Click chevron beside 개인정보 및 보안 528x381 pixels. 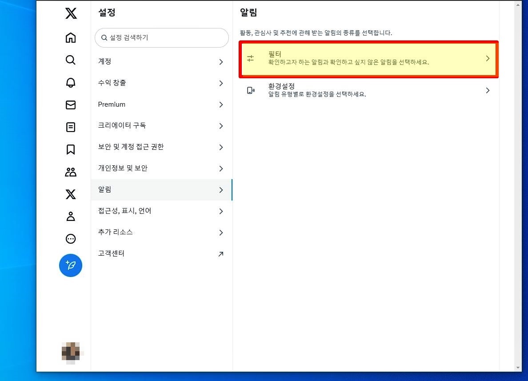(221, 169)
